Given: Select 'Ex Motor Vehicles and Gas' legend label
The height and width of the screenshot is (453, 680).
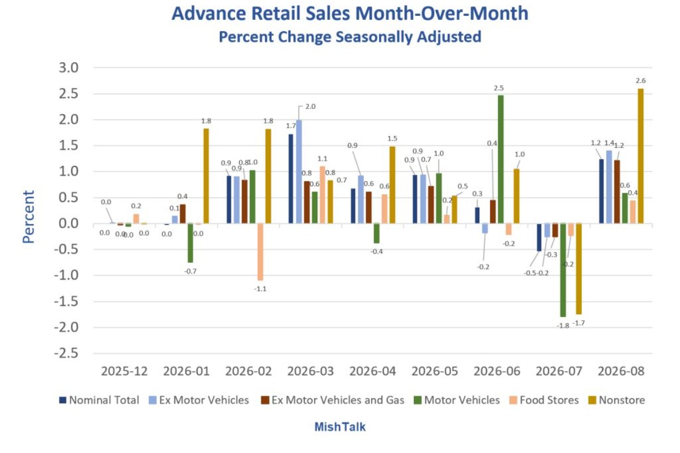Looking at the screenshot, I should [338, 400].
